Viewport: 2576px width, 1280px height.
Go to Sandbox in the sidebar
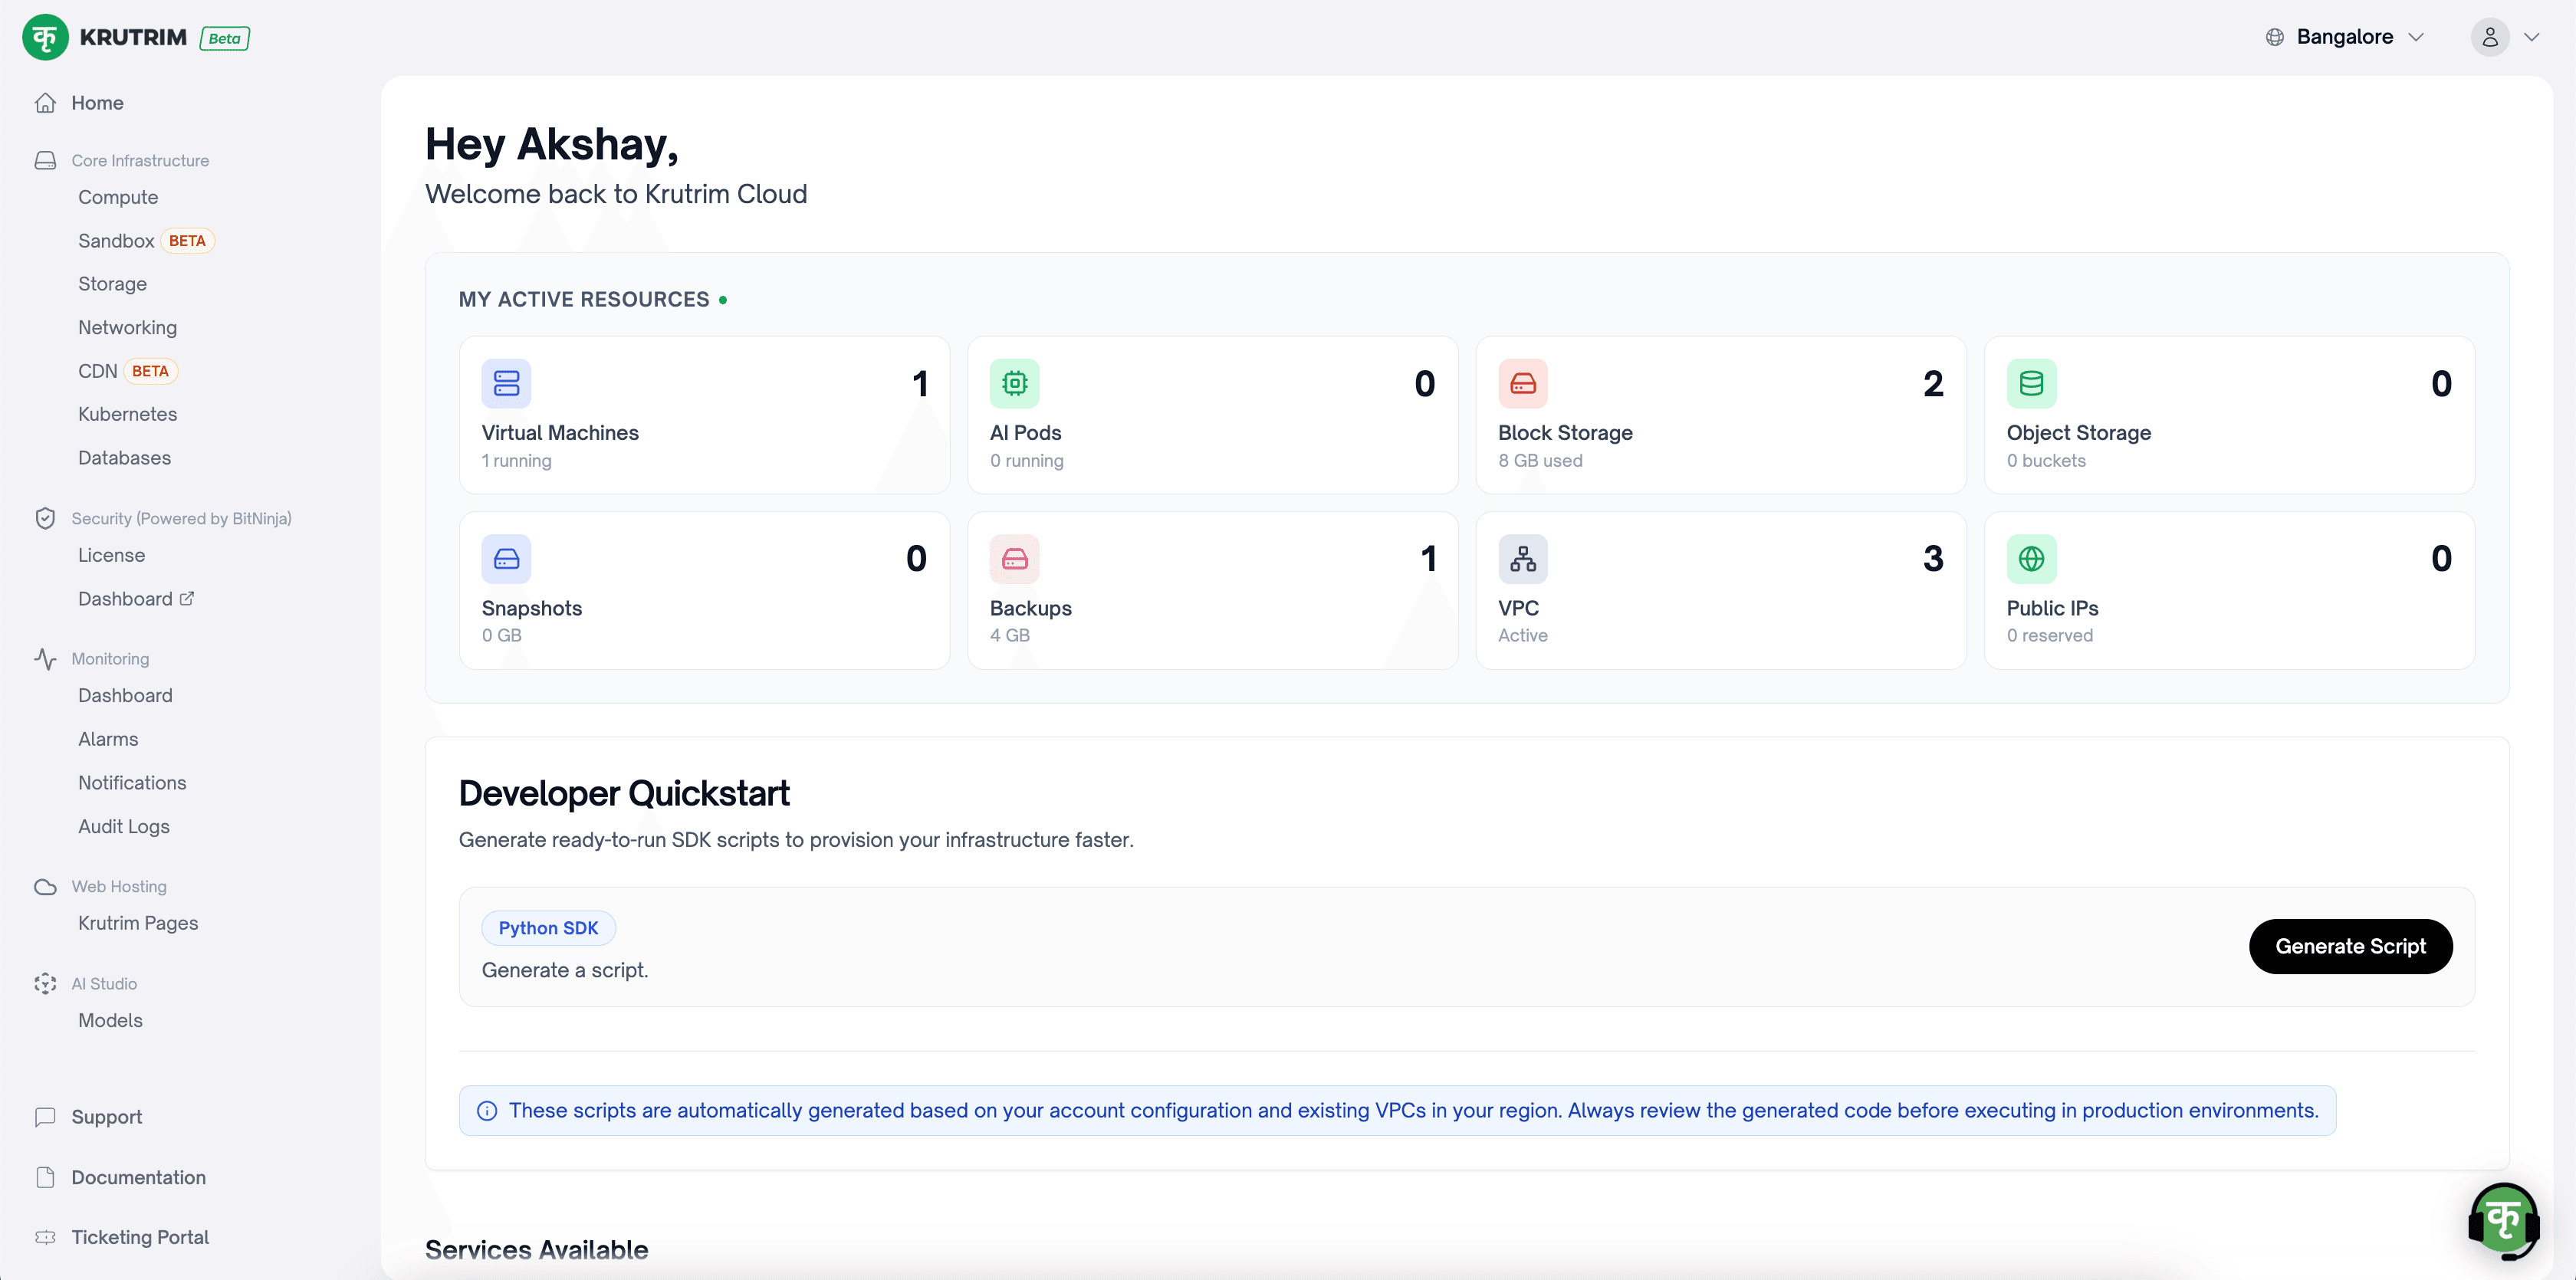coord(116,241)
